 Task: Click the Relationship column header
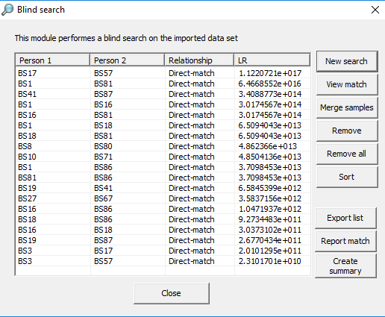(x=199, y=60)
